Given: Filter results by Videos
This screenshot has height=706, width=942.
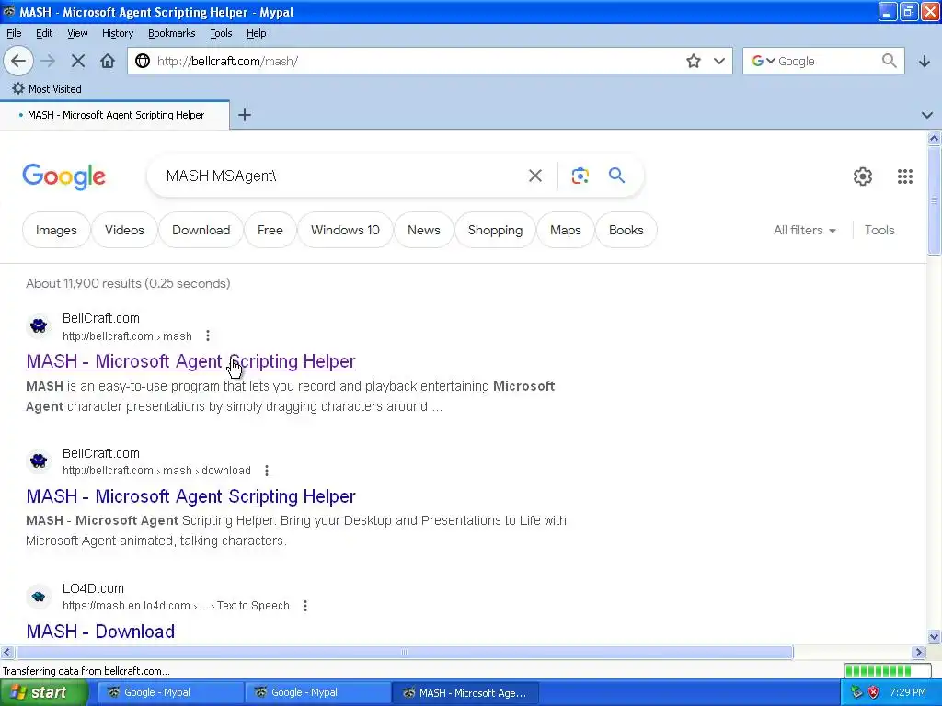Looking at the screenshot, I should 124,230.
